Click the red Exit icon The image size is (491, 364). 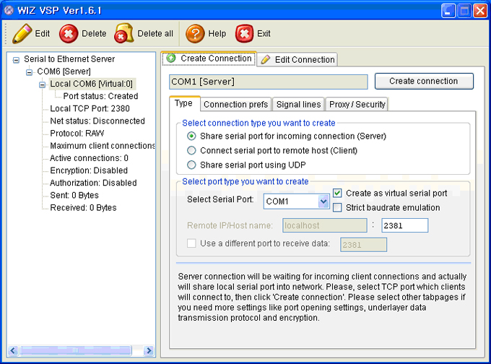tap(245, 33)
